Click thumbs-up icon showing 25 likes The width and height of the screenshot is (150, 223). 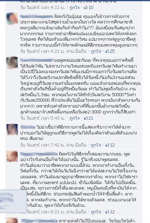point(107,51)
